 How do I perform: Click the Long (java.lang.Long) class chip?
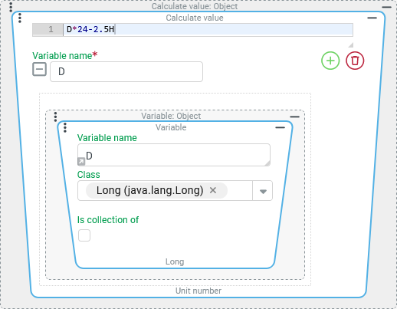point(149,190)
